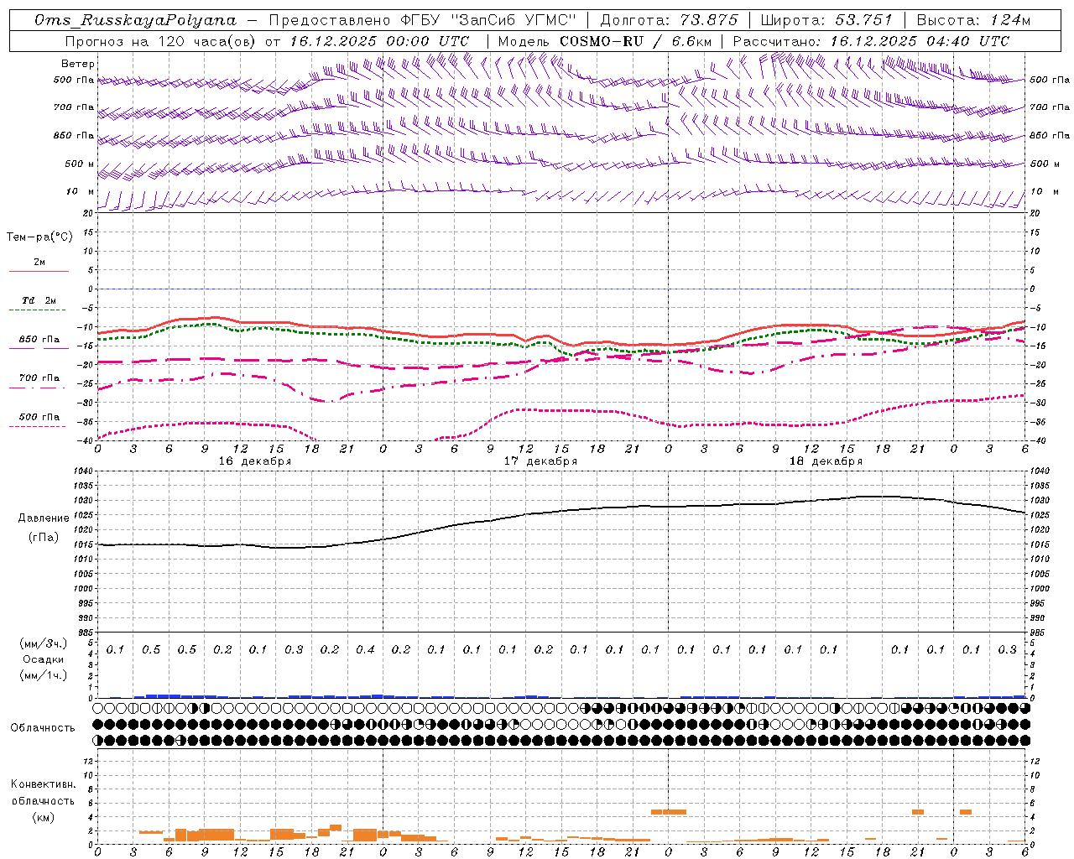Click the "Тем-ра(°C)" temperature axis label
The height and width of the screenshot is (859, 1074).
[x=39, y=237]
